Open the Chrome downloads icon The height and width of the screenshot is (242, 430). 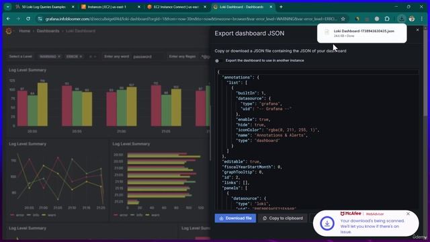(401, 19)
